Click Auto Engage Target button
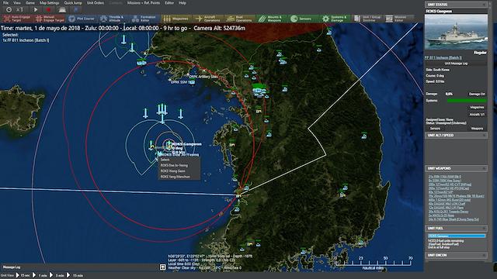The width and height of the screenshot is (497, 279). coord(17,19)
